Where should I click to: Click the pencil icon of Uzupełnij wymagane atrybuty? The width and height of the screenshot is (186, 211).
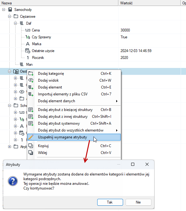(x=31, y=137)
